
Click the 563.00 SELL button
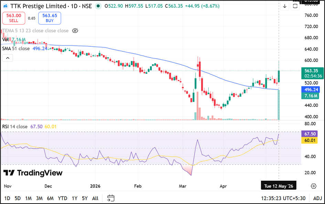click(14, 18)
